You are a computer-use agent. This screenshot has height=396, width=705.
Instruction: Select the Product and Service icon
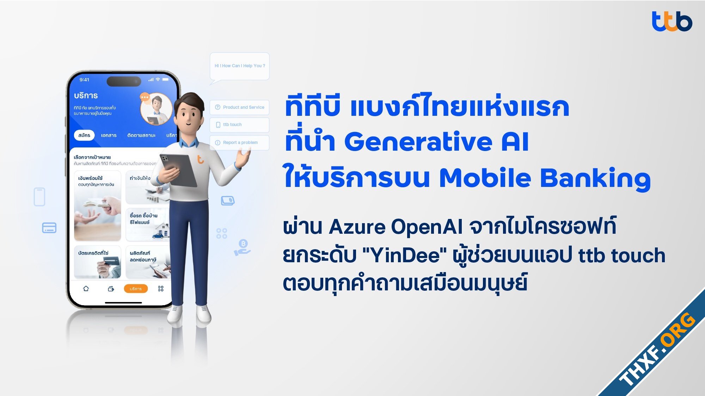217,107
